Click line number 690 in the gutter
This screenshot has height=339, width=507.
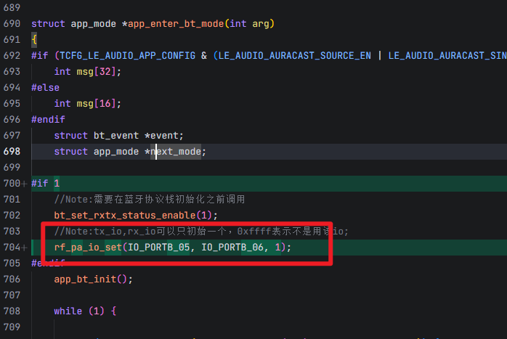pyautogui.click(x=12, y=23)
